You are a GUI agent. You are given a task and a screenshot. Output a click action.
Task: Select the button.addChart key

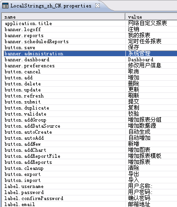(26, 150)
